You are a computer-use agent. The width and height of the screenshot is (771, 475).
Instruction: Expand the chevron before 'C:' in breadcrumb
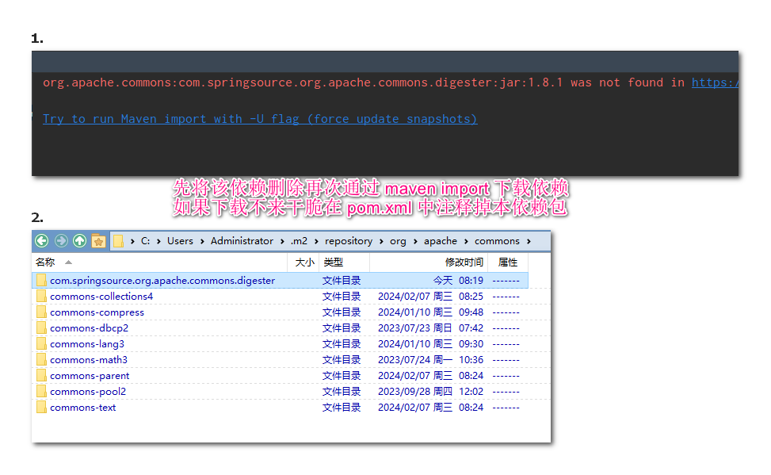pos(132,241)
